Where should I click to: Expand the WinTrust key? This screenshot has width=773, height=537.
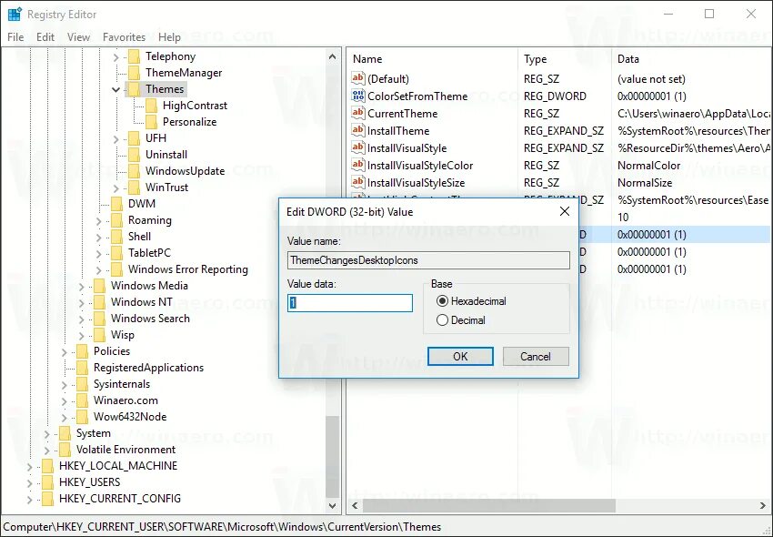click(115, 188)
